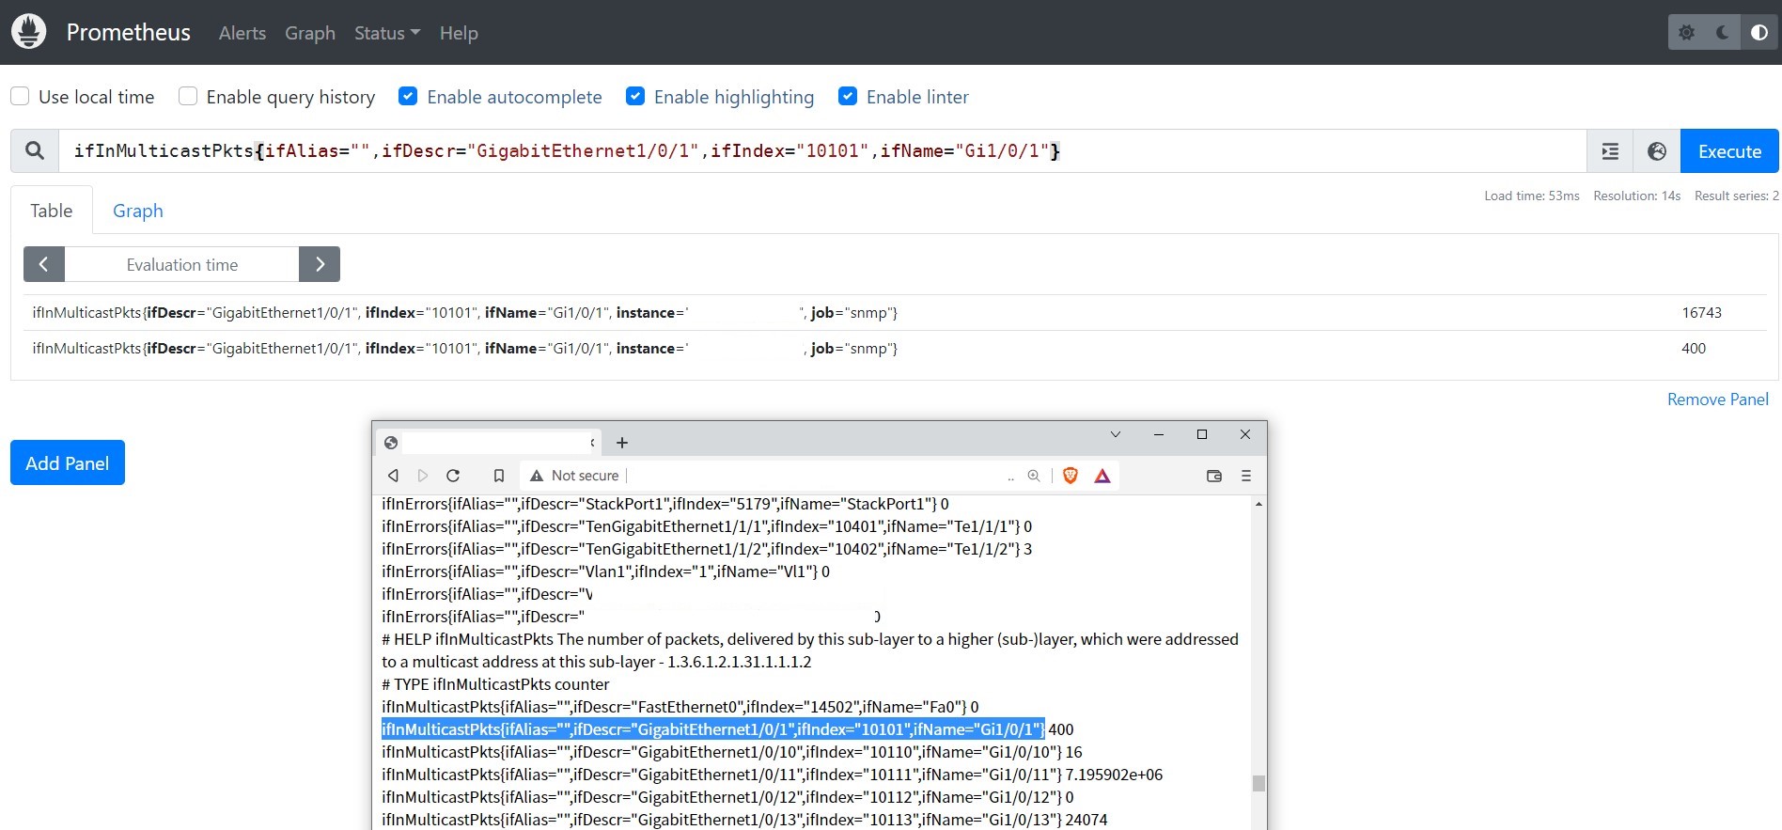Viewport: 1782px width, 830px height.
Task: Open the browser wallet icon
Action: [x=1214, y=476]
